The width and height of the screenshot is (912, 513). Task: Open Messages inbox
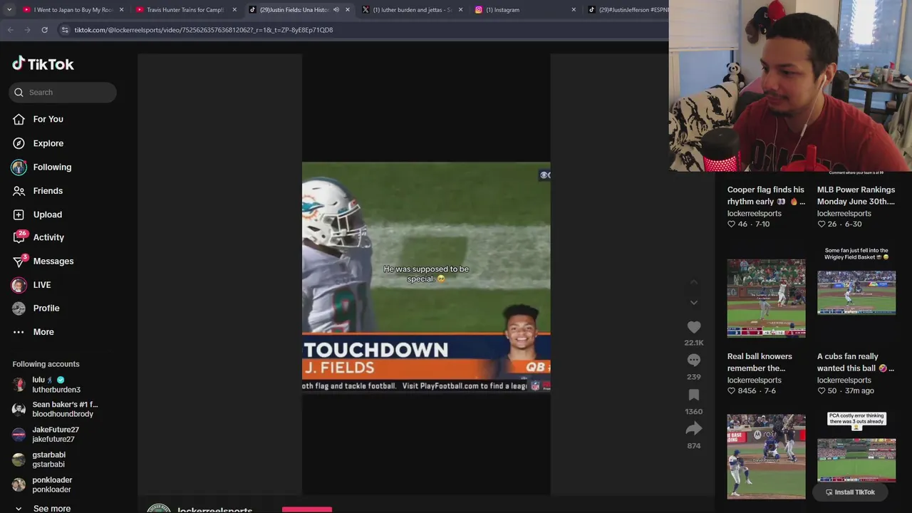click(x=53, y=261)
